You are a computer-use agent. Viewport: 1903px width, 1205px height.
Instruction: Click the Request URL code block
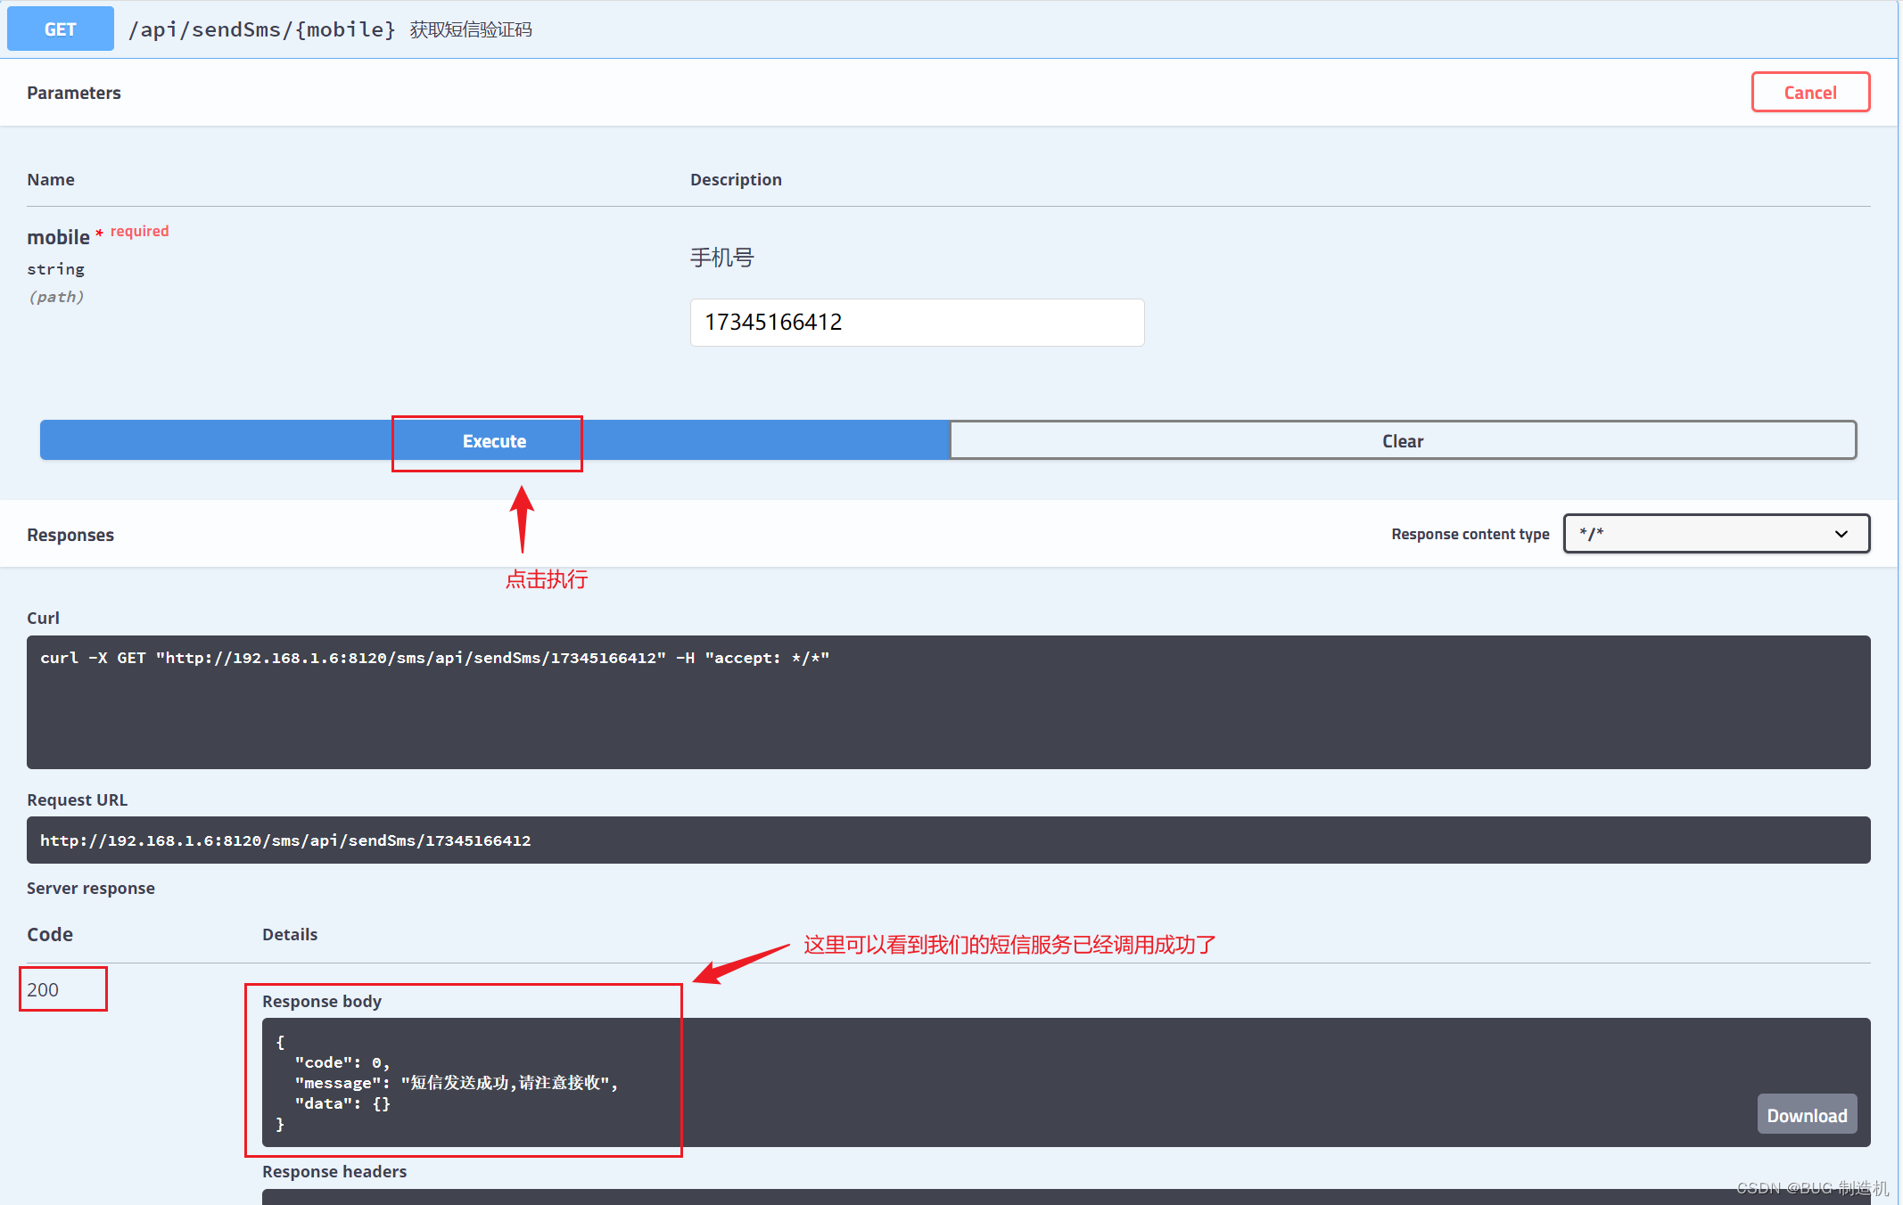[x=947, y=840]
